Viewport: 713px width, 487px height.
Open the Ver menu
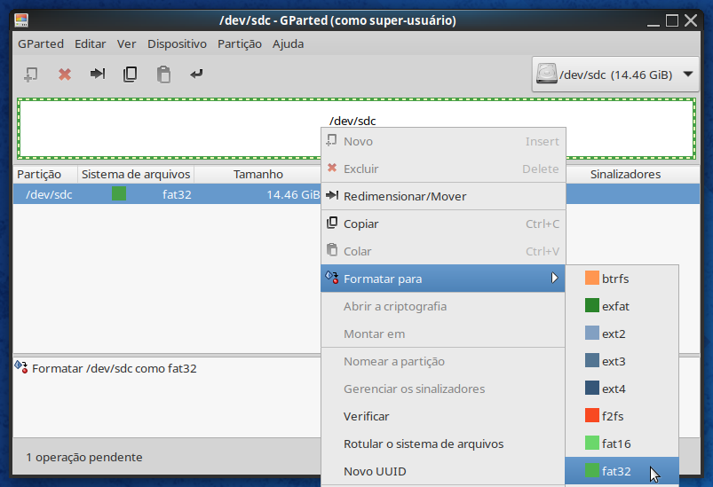126,44
